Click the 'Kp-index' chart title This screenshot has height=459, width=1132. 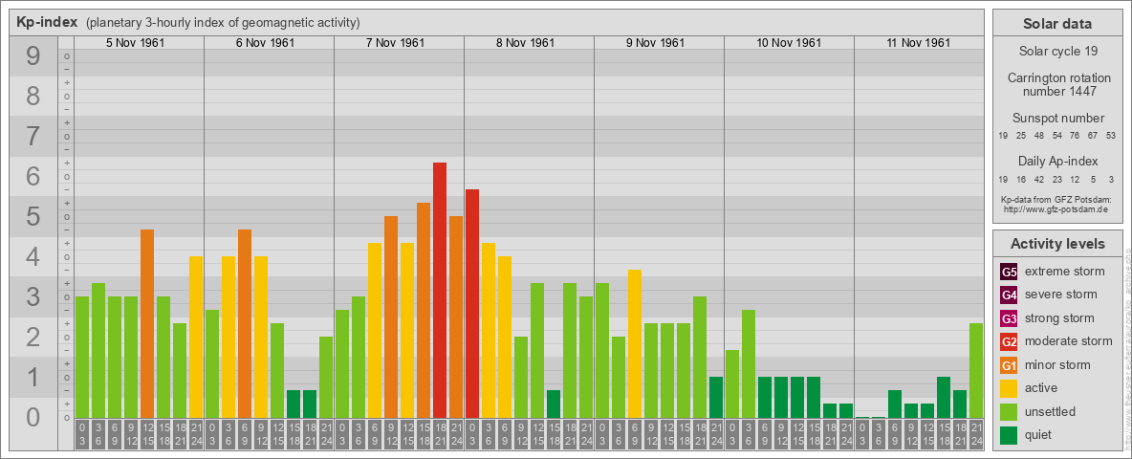(x=47, y=22)
